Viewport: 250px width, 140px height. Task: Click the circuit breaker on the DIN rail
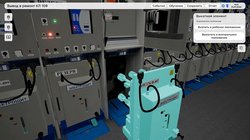coord(108,17)
